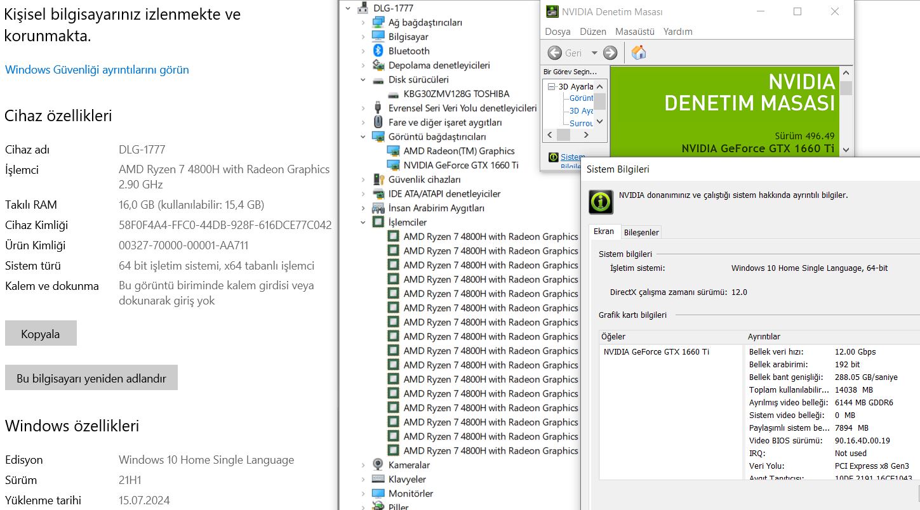Click the Ayrılmış video belleği value 6144 MB GDDR6

coord(863,403)
